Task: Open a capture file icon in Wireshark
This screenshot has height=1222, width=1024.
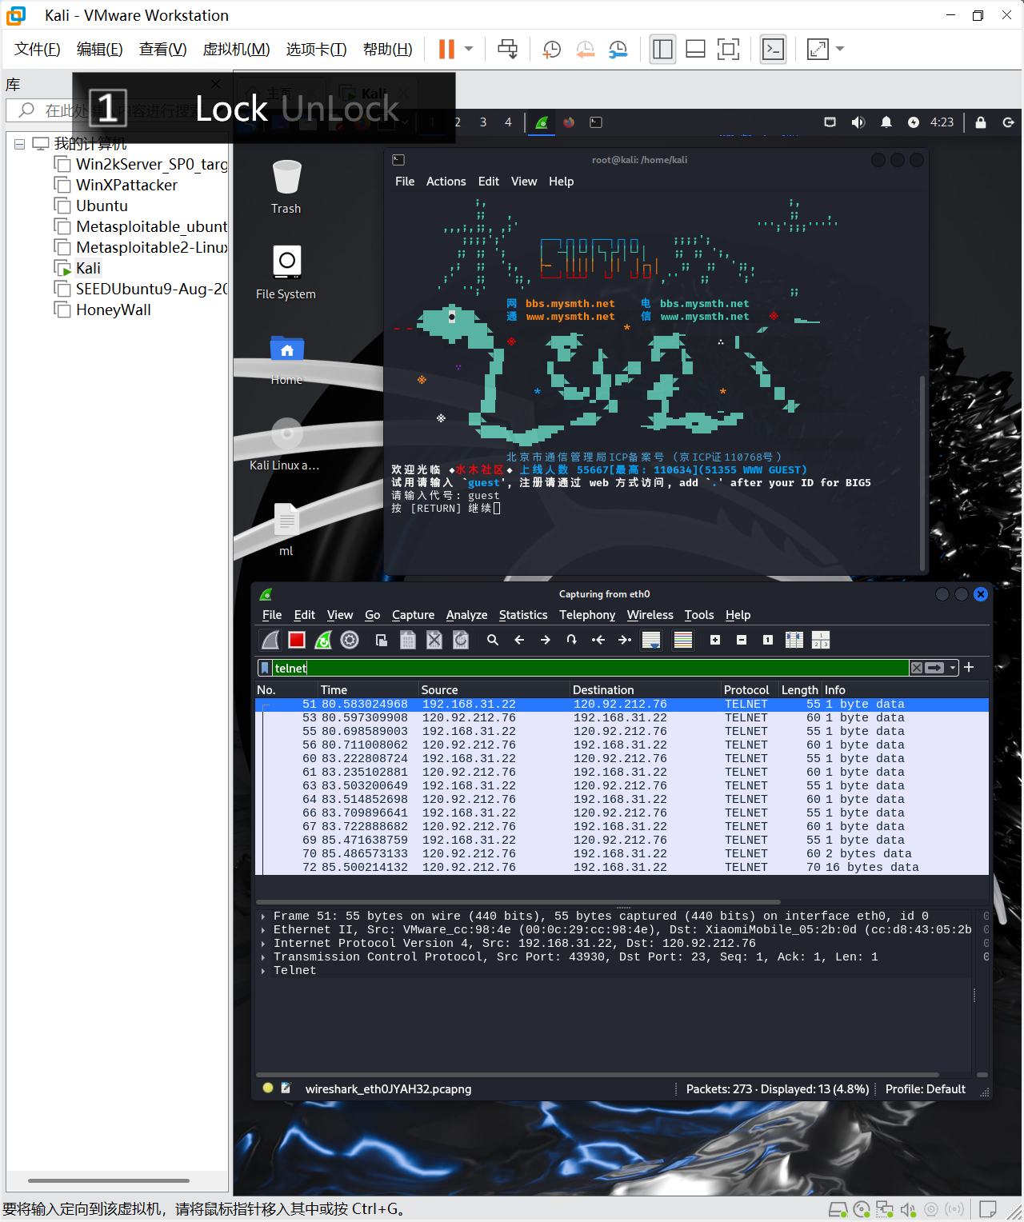Action: (382, 640)
